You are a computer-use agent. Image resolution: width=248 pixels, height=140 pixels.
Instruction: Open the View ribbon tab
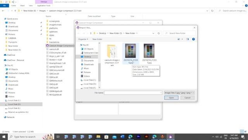coord(31,5)
